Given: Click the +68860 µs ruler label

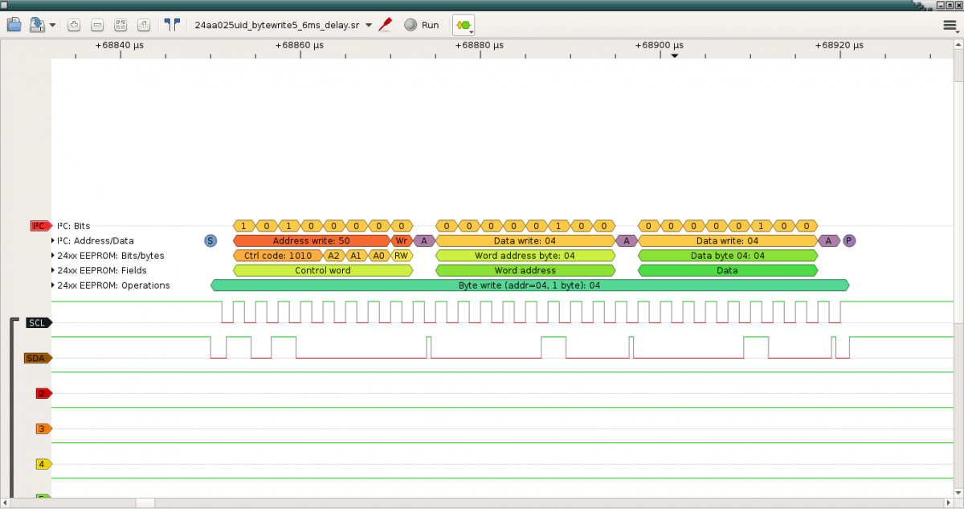Looking at the screenshot, I should 299,46.
